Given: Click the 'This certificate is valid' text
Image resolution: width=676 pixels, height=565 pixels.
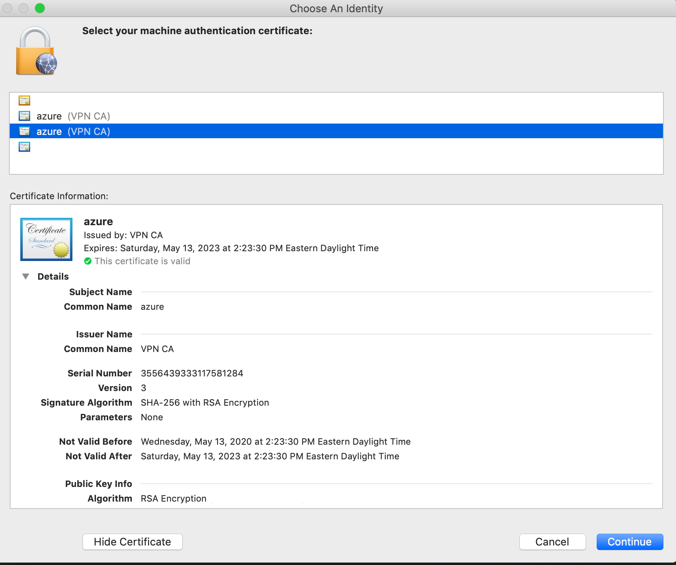Looking at the screenshot, I should (x=142, y=261).
